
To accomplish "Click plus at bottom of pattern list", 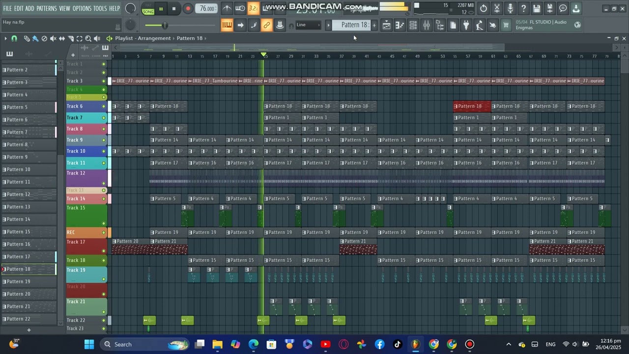I will [29, 330].
